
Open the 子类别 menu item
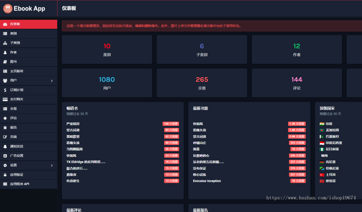pyautogui.click(x=29, y=43)
